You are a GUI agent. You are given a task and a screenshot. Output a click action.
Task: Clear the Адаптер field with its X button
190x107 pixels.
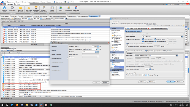(x=98, y=52)
